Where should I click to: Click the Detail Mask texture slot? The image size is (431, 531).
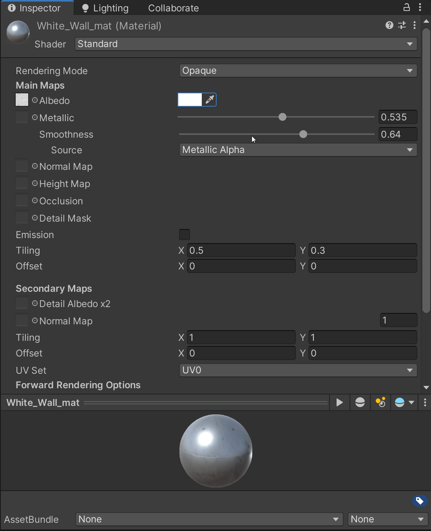pos(22,217)
